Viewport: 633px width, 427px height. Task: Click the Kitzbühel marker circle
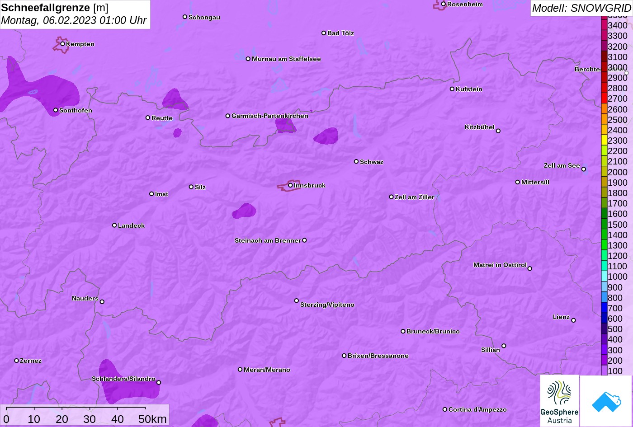click(498, 131)
